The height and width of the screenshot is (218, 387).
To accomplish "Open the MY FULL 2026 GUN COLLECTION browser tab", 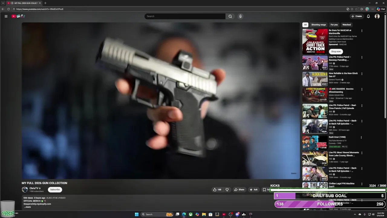I will pyautogui.click(x=24, y=3).
